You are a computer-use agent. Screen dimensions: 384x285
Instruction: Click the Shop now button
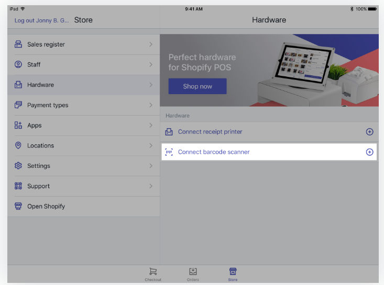(x=198, y=86)
